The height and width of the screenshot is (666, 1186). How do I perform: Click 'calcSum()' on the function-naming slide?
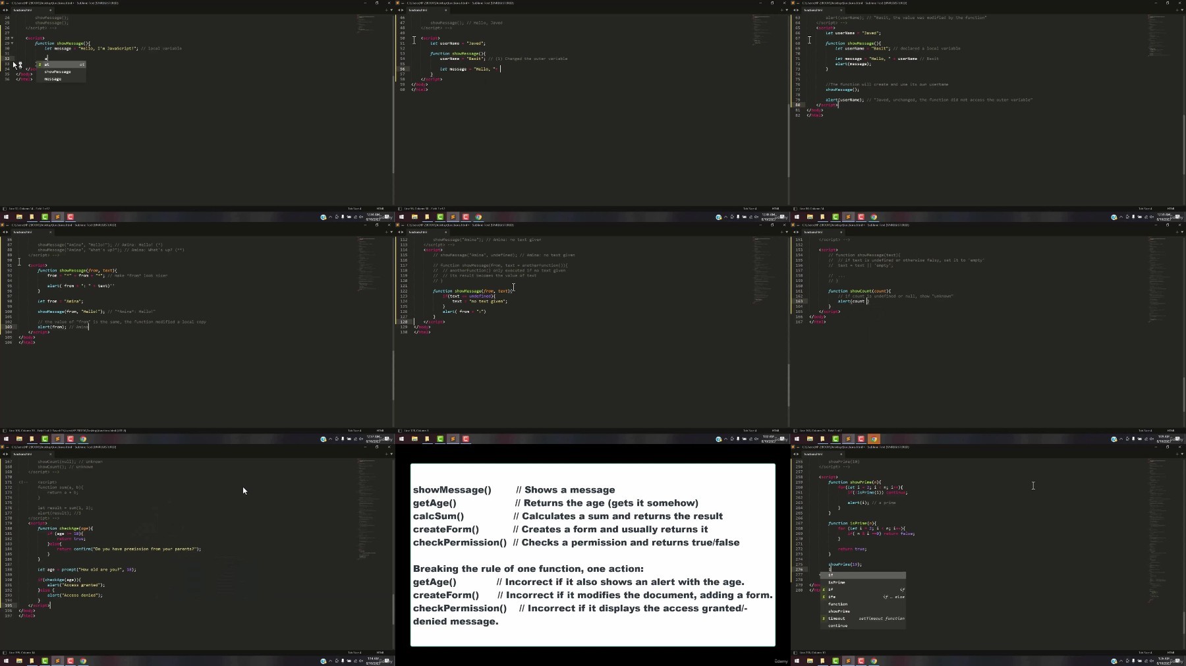click(438, 516)
